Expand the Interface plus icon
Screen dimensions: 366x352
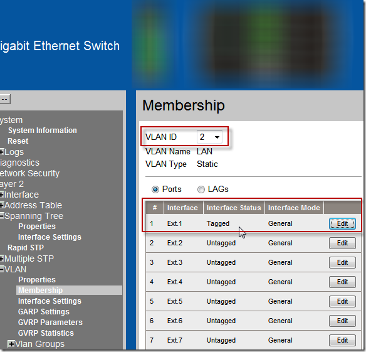2,195
